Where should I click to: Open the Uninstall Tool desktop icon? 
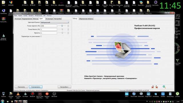(x=11, y=95)
